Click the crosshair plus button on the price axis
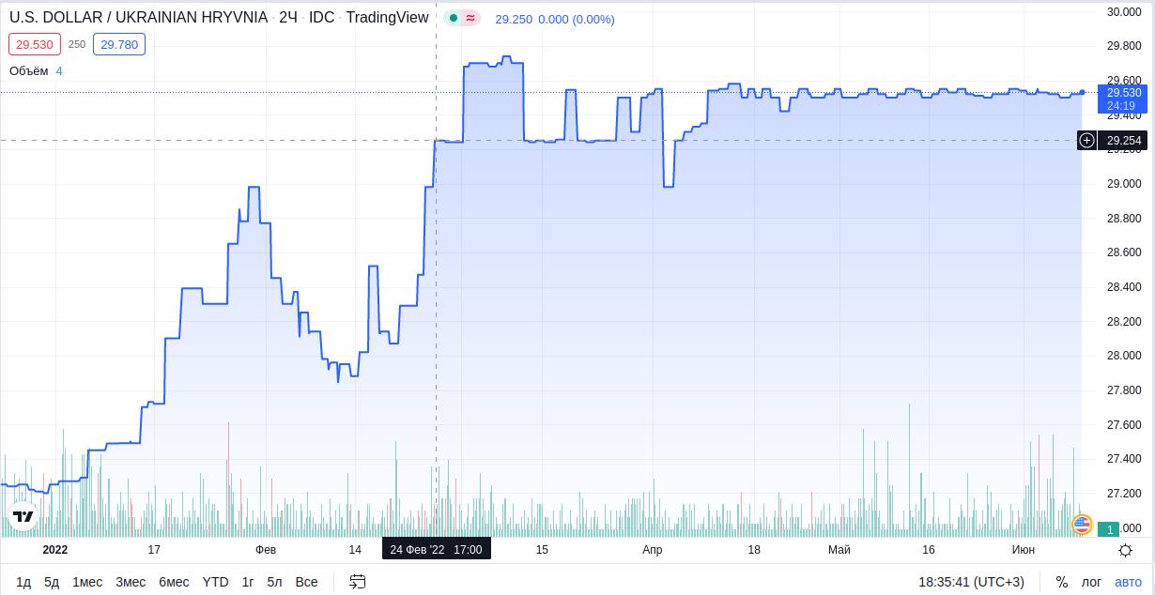1155x595 pixels. click(1086, 141)
